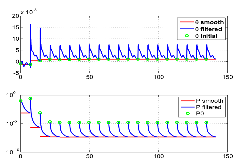The width and height of the screenshot is (247, 164).
Task: Select blue line sample beside P filtered
Action: click(188, 107)
